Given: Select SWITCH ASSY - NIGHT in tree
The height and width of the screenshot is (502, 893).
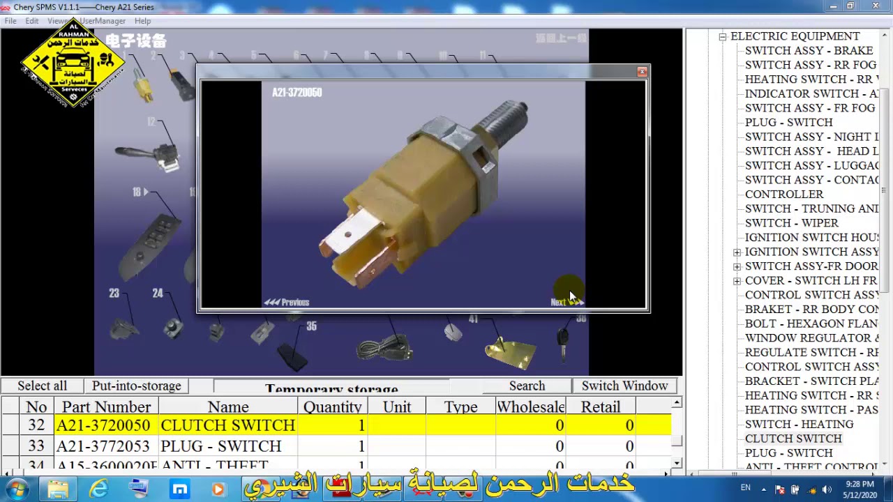Looking at the screenshot, I should (811, 137).
